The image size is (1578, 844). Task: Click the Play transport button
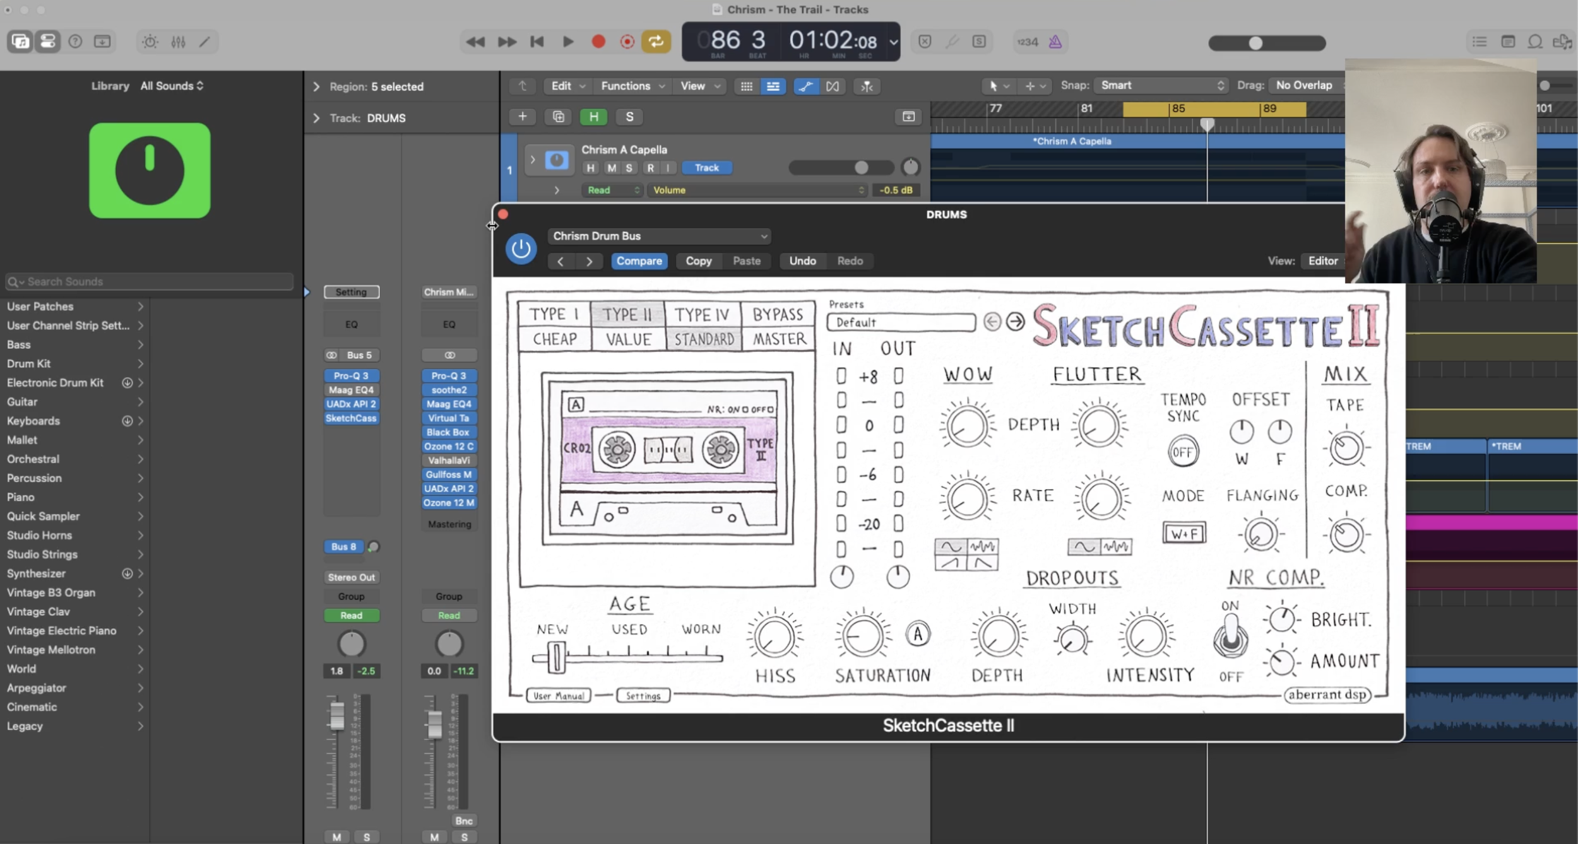pos(567,42)
